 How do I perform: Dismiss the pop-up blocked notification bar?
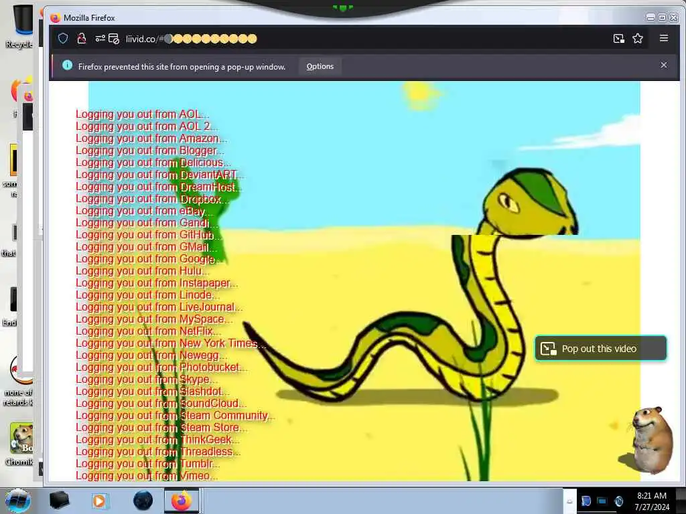coord(664,65)
